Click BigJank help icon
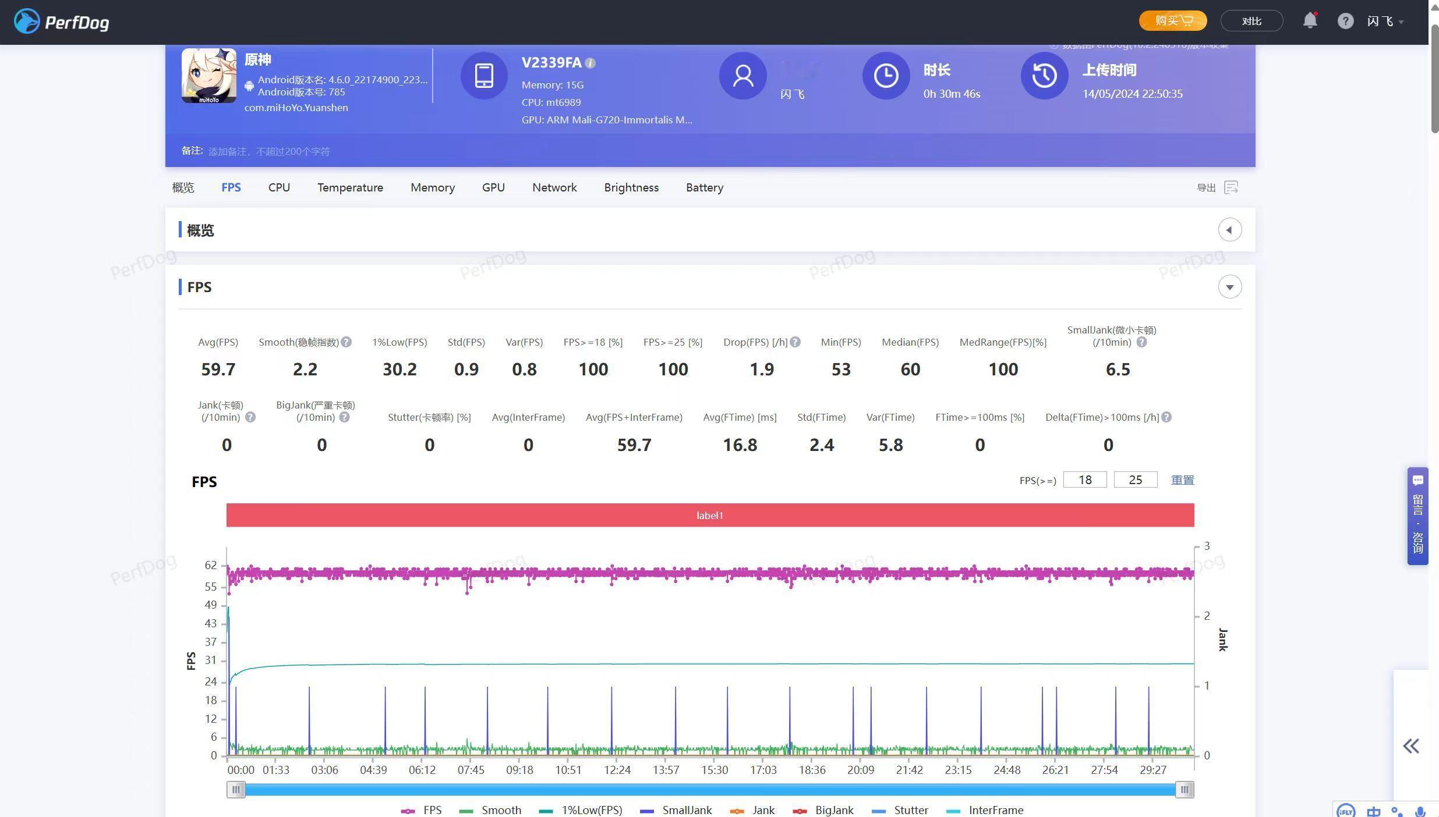Image resolution: width=1439 pixels, height=817 pixels. point(345,417)
